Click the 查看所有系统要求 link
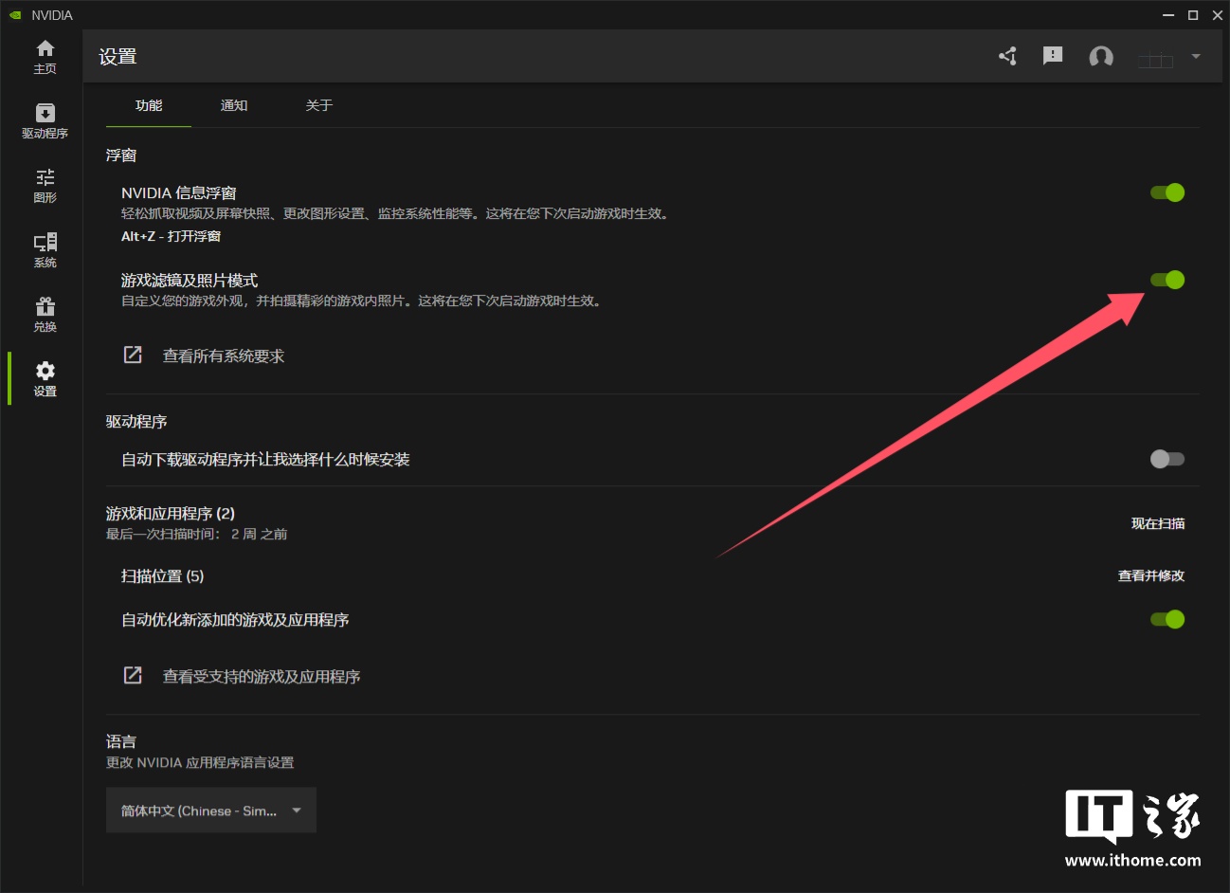Viewport: 1230px width, 893px height. (224, 355)
